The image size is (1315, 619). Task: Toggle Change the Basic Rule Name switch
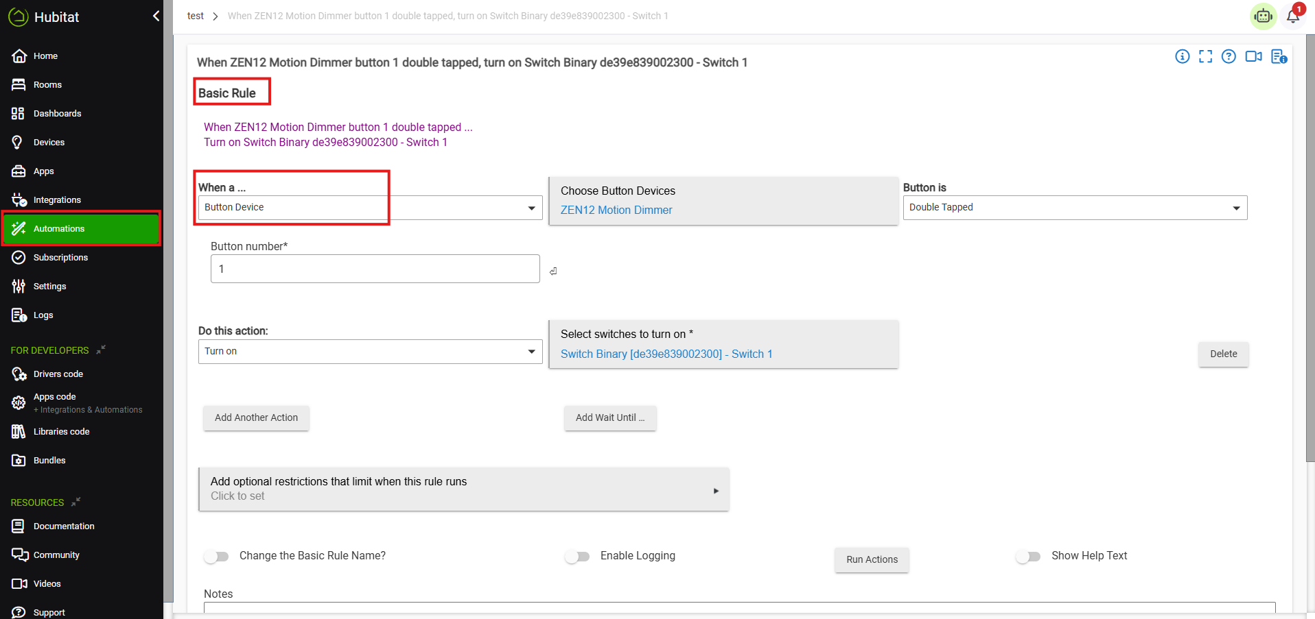(x=216, y=557)
